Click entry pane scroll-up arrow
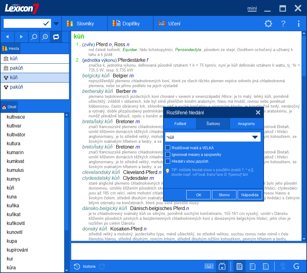This screenshot has height=273, width=307. click(x=304, y=34)
